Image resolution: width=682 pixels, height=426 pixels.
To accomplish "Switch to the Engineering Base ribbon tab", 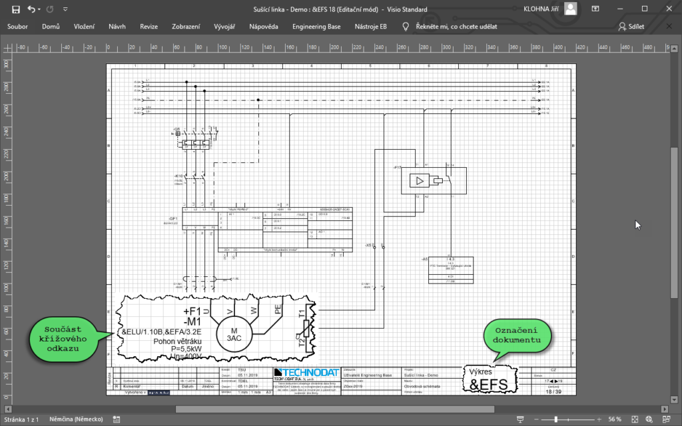I will pyautogui.click(x=318, y=27).
